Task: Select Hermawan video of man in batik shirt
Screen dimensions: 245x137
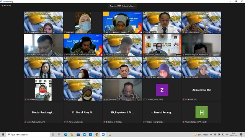Action: 122,90
